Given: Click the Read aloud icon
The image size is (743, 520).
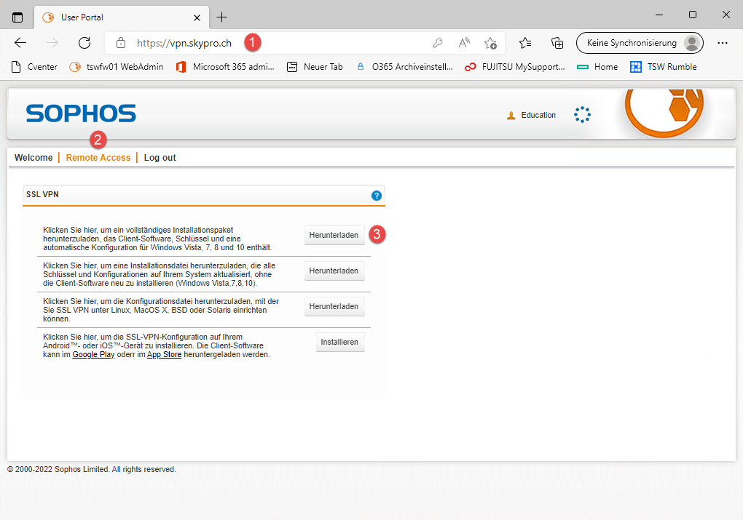Looking at the screenshot, I should [x=464, y=43].
